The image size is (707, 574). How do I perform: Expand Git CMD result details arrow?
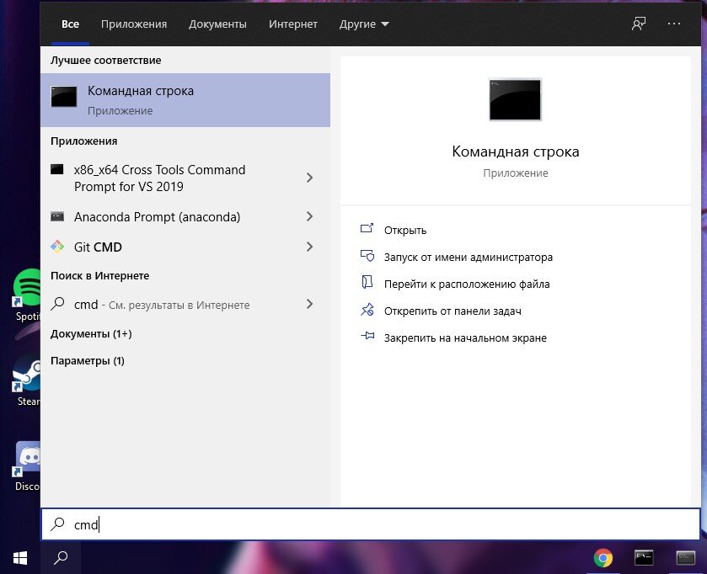(310, 247)
